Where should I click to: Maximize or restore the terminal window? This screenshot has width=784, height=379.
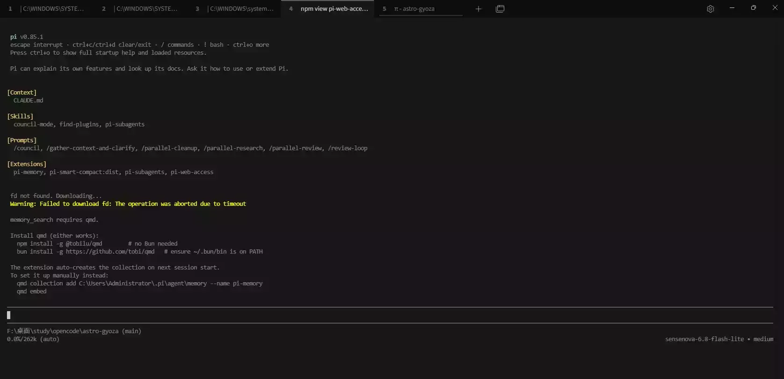tap(754, 8)
